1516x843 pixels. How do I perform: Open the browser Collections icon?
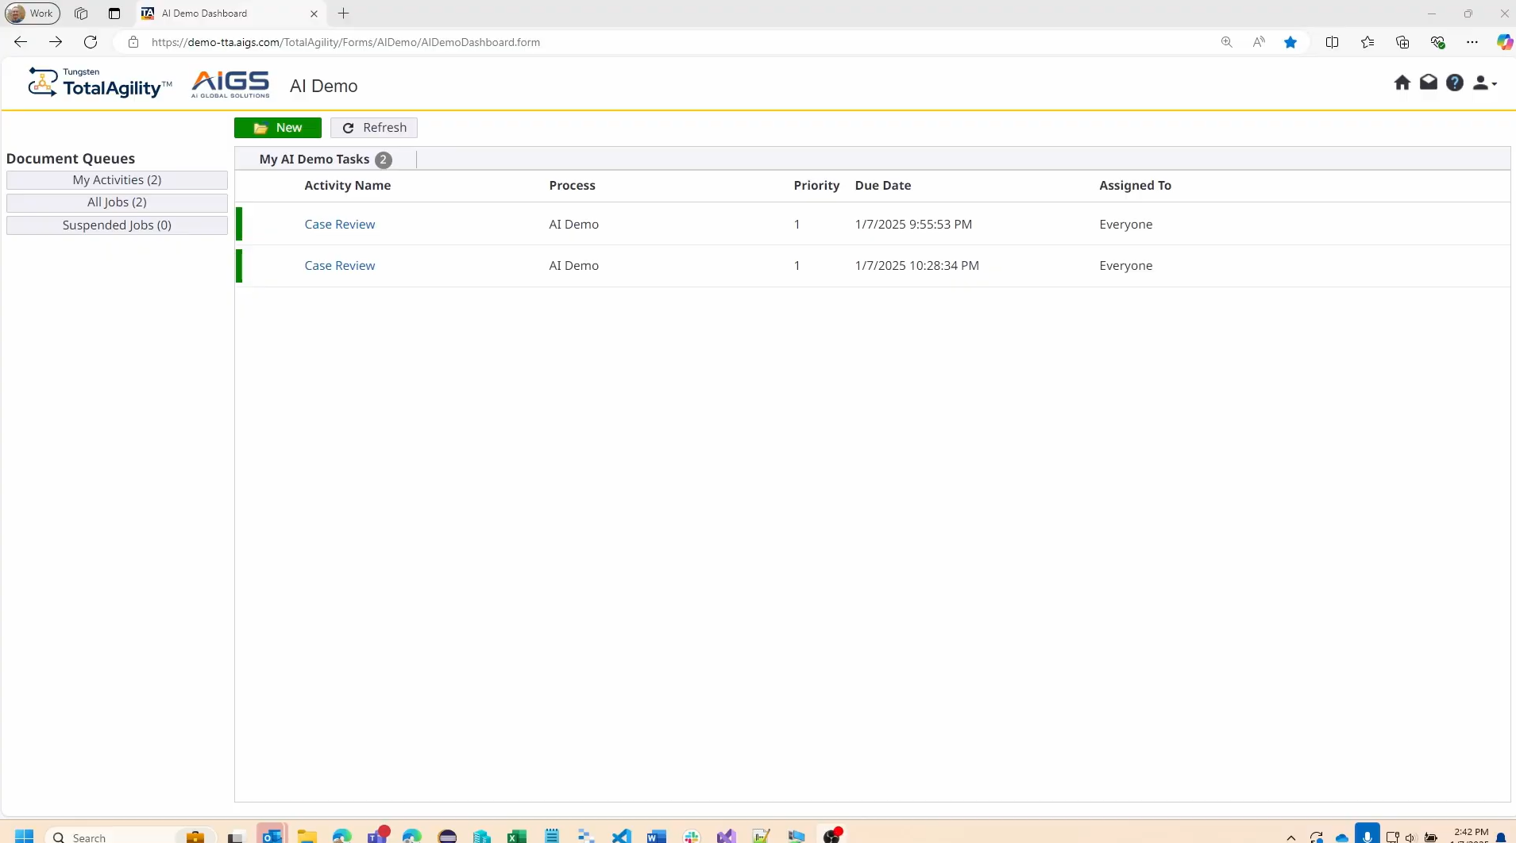[x=1402, y=42]
